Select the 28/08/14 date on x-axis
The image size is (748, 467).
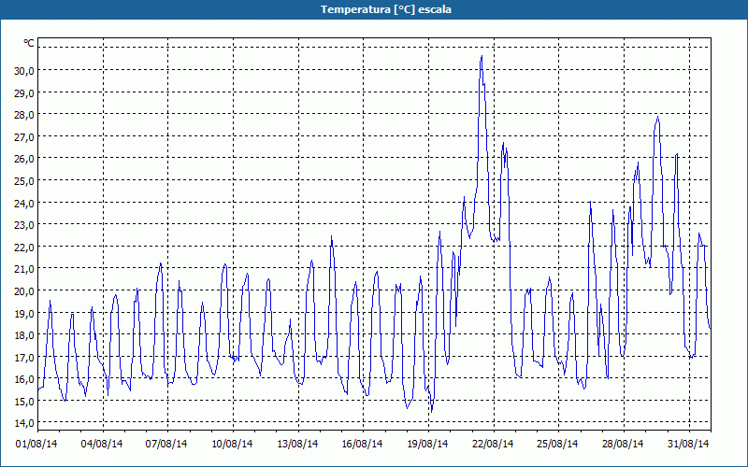pyautogui.click(x=623, y=443)
